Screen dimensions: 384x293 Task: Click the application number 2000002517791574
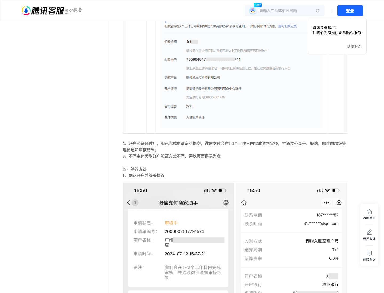pyautogui.click(x=184, y=231)
